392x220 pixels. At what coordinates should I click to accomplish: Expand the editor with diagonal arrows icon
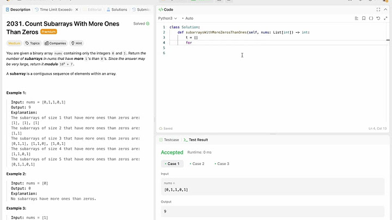[385, 19]
